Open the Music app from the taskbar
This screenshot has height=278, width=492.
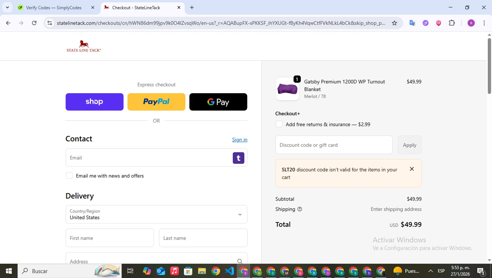pyautogui.click(x=174, y=271)
